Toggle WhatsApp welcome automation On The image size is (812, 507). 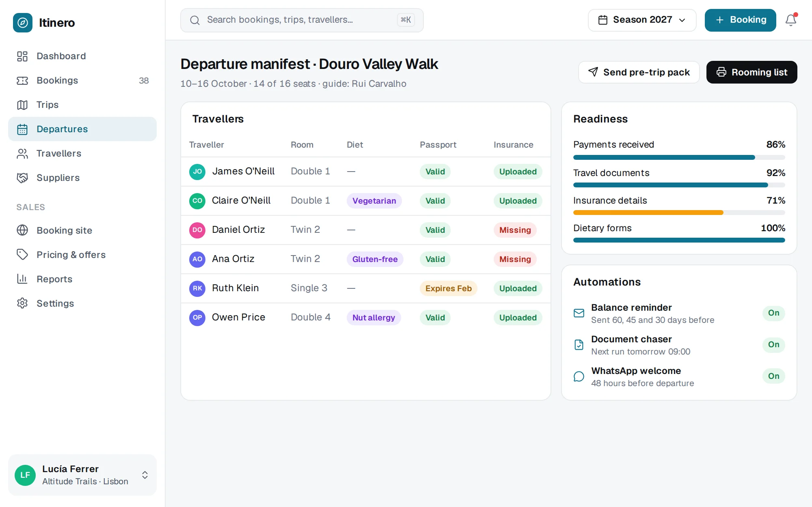773,376
